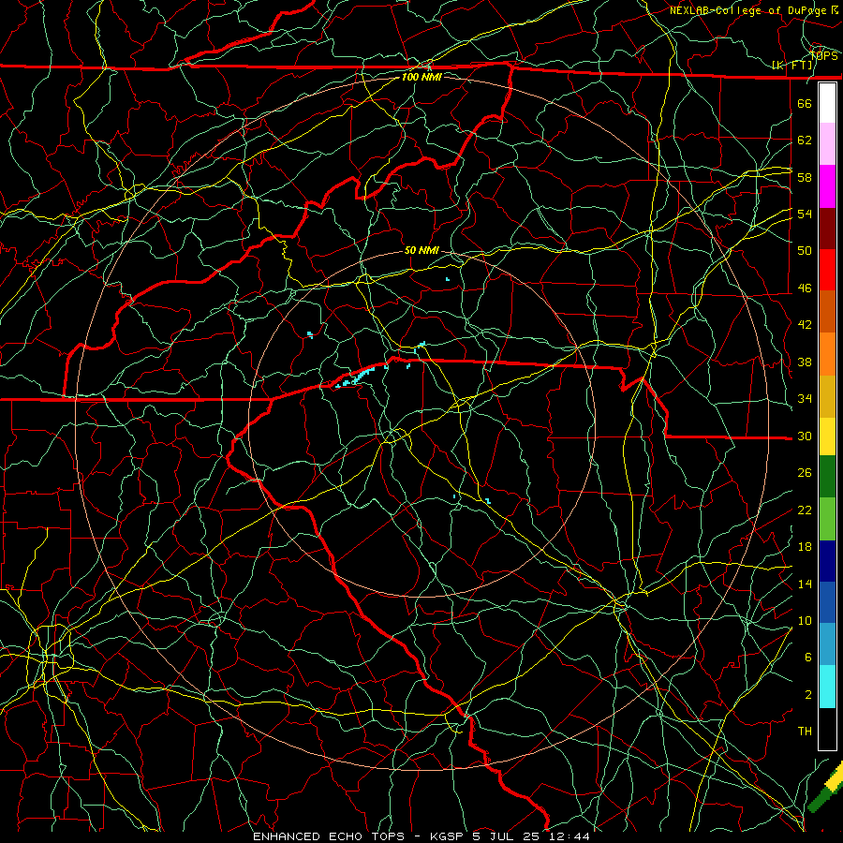Click the "38" scale value
843x843 pixels.
805,362
